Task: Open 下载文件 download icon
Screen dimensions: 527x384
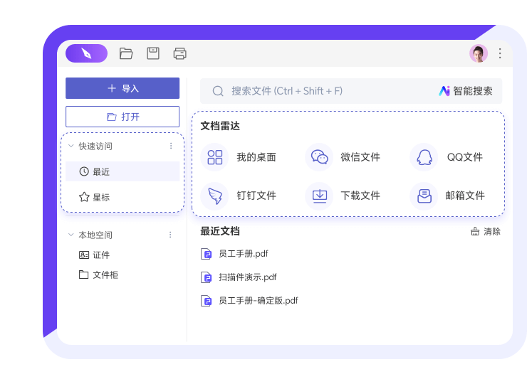Action: [319, 196]
